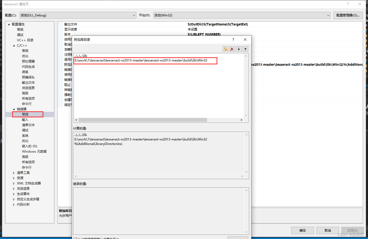Click the move down arrow icon
Viewport: 368px width, 239px height.
click(239, 49)
